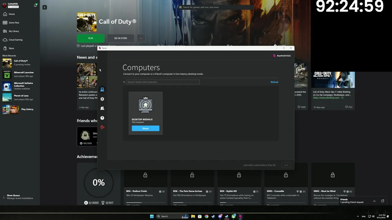Viewport: 392px width, 220px height.
Task: Expand the Friends panel chevron
Action: coord(374,201)
